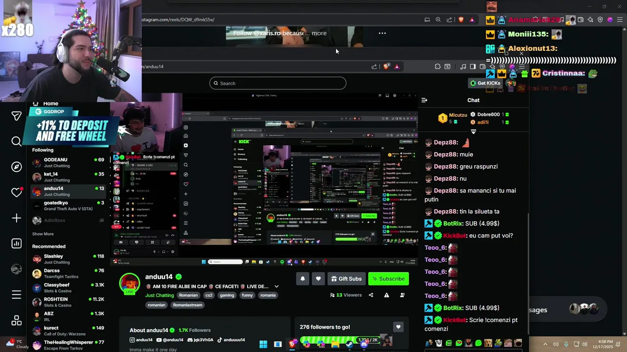Image resolution: width=627 pixels, height=352 pixels.
Task: Toggle notifications bell for anduu14
Action: point(302,279)
